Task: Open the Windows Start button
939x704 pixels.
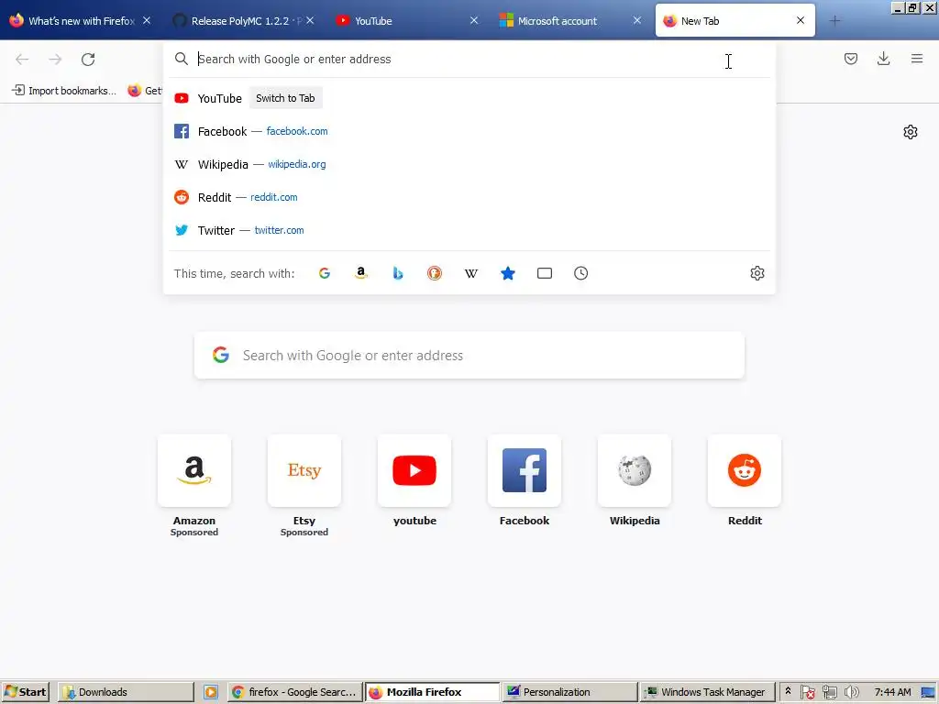Action: point(25,692)
